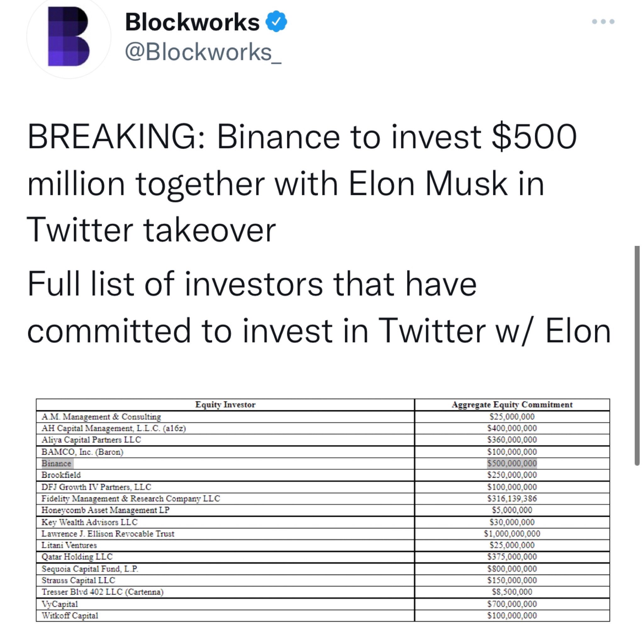644x644 pixels.
Task: Click the checkmark inside the verification badge
Action: [277, 22]
